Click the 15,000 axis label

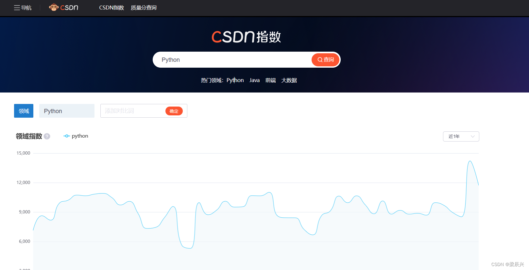click(x=23, y=153)
